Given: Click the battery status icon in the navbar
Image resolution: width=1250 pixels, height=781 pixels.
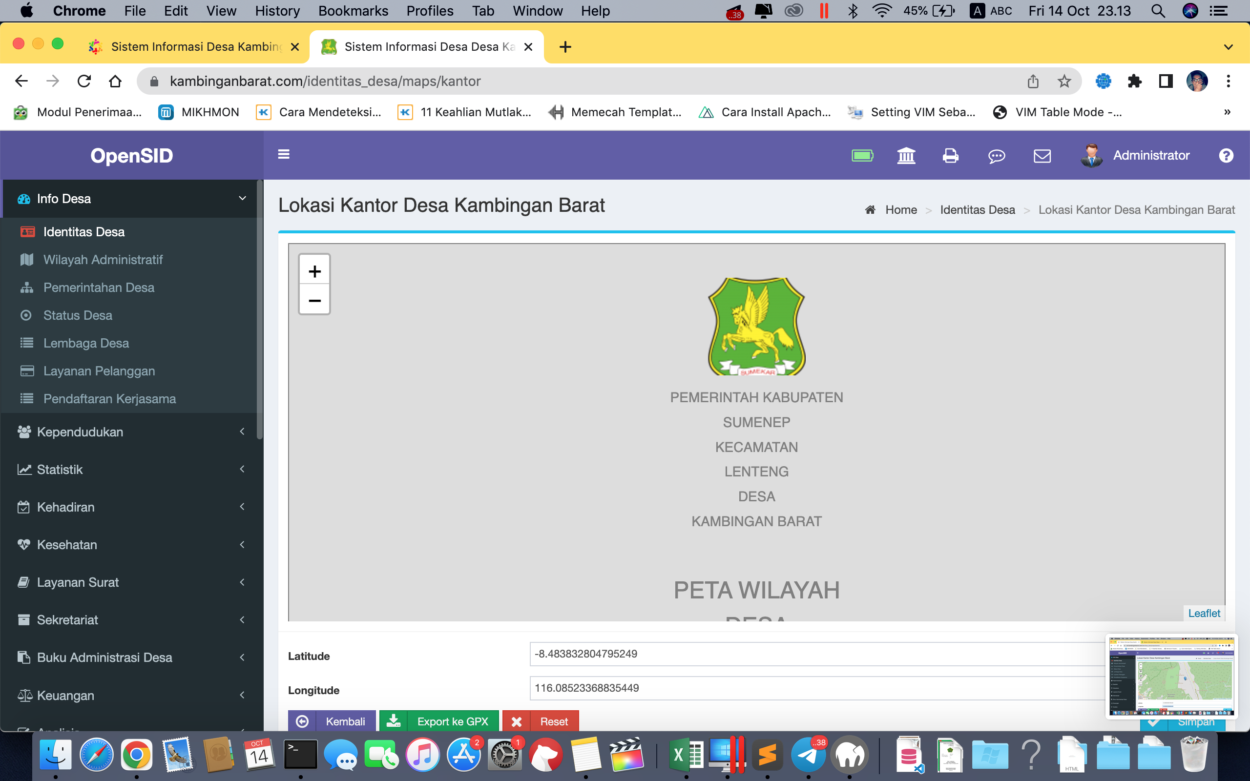Looking at the screenshot, I should [x=863, y=156].
